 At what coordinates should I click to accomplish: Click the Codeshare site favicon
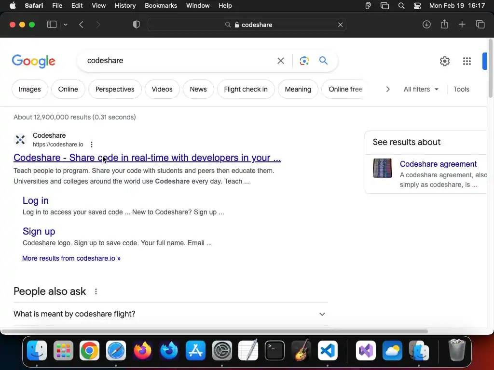(20, 139)
